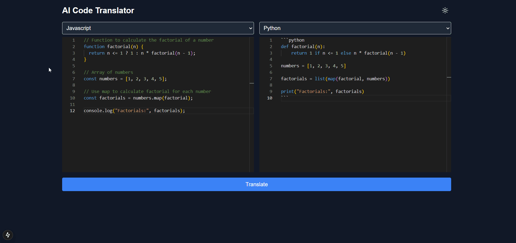Click source line 'const numbers = [1, 2, 3, 4, 5];'
Viewport: 516px width, 243px height.
(125, 79)
